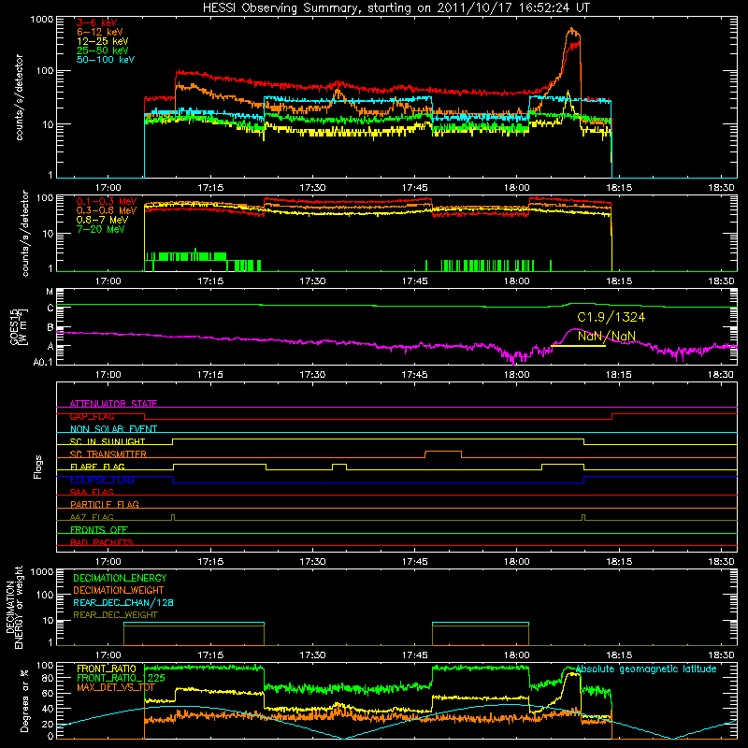Select the SAA_FLAG label
748x748 pixels.
click(92, 492)
